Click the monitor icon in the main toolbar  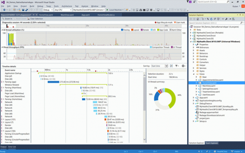(158, 10)
